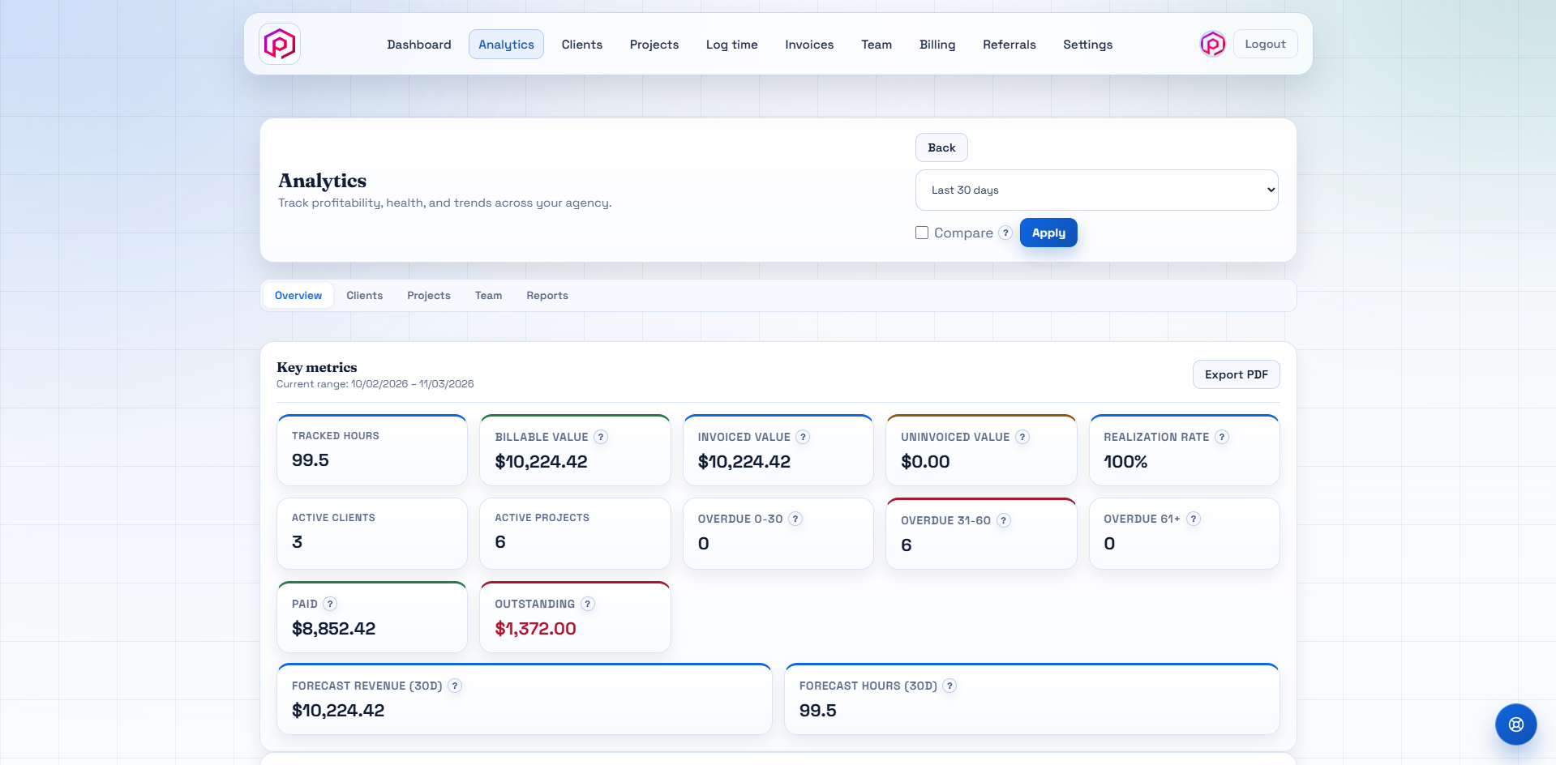Show the Overdue 31-60 tooltip
The image size is (1556, 765).
coord(1002,521)
